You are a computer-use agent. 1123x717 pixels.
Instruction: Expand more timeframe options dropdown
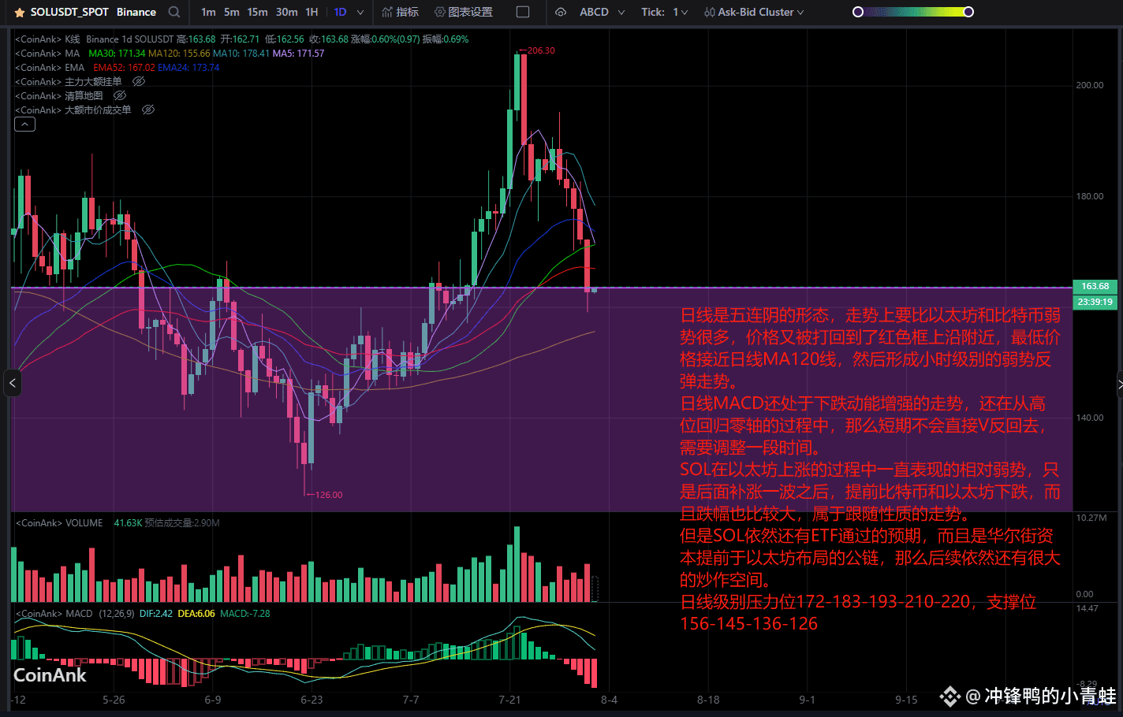coord(360,12)
